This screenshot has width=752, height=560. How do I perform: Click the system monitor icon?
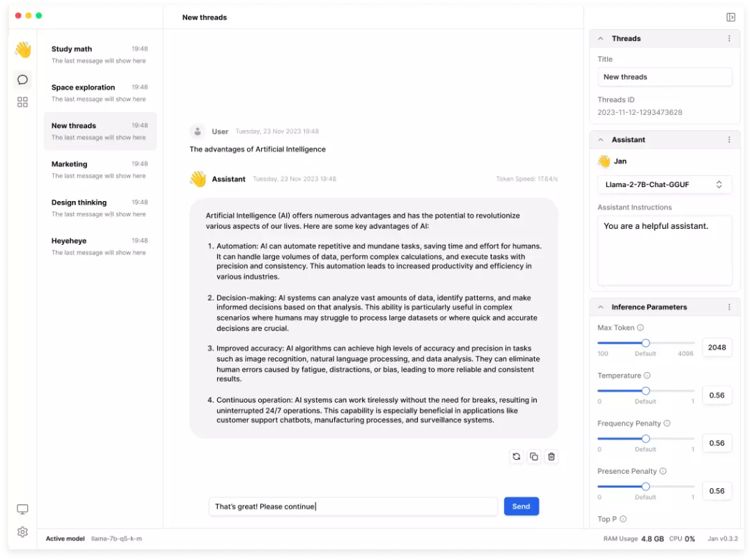point(22,509)
